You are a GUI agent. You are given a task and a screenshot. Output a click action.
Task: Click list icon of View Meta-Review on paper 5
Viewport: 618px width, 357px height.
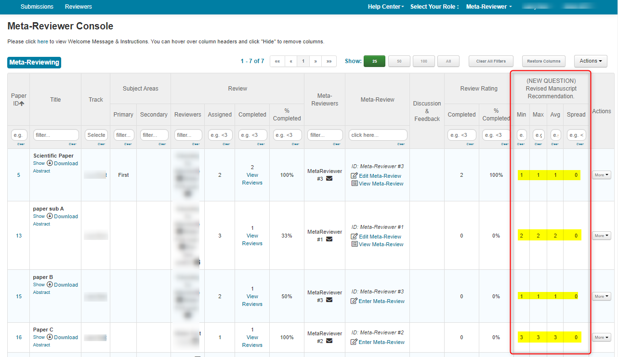(355, 184)
